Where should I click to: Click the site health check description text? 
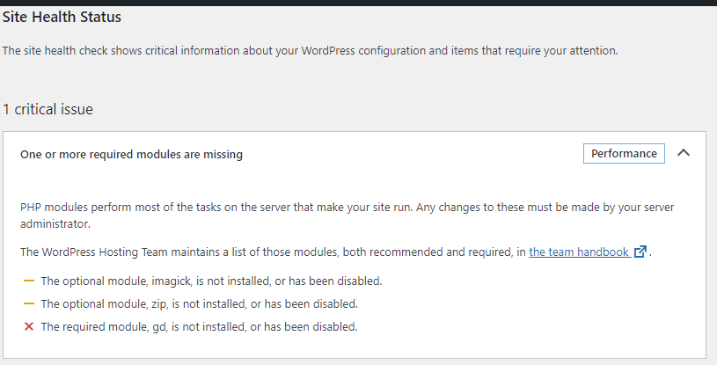point(310,51)
